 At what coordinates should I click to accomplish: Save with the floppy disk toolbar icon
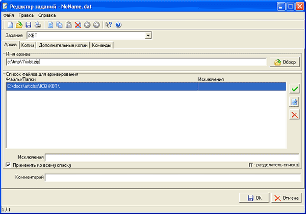[x=28, y=25]
